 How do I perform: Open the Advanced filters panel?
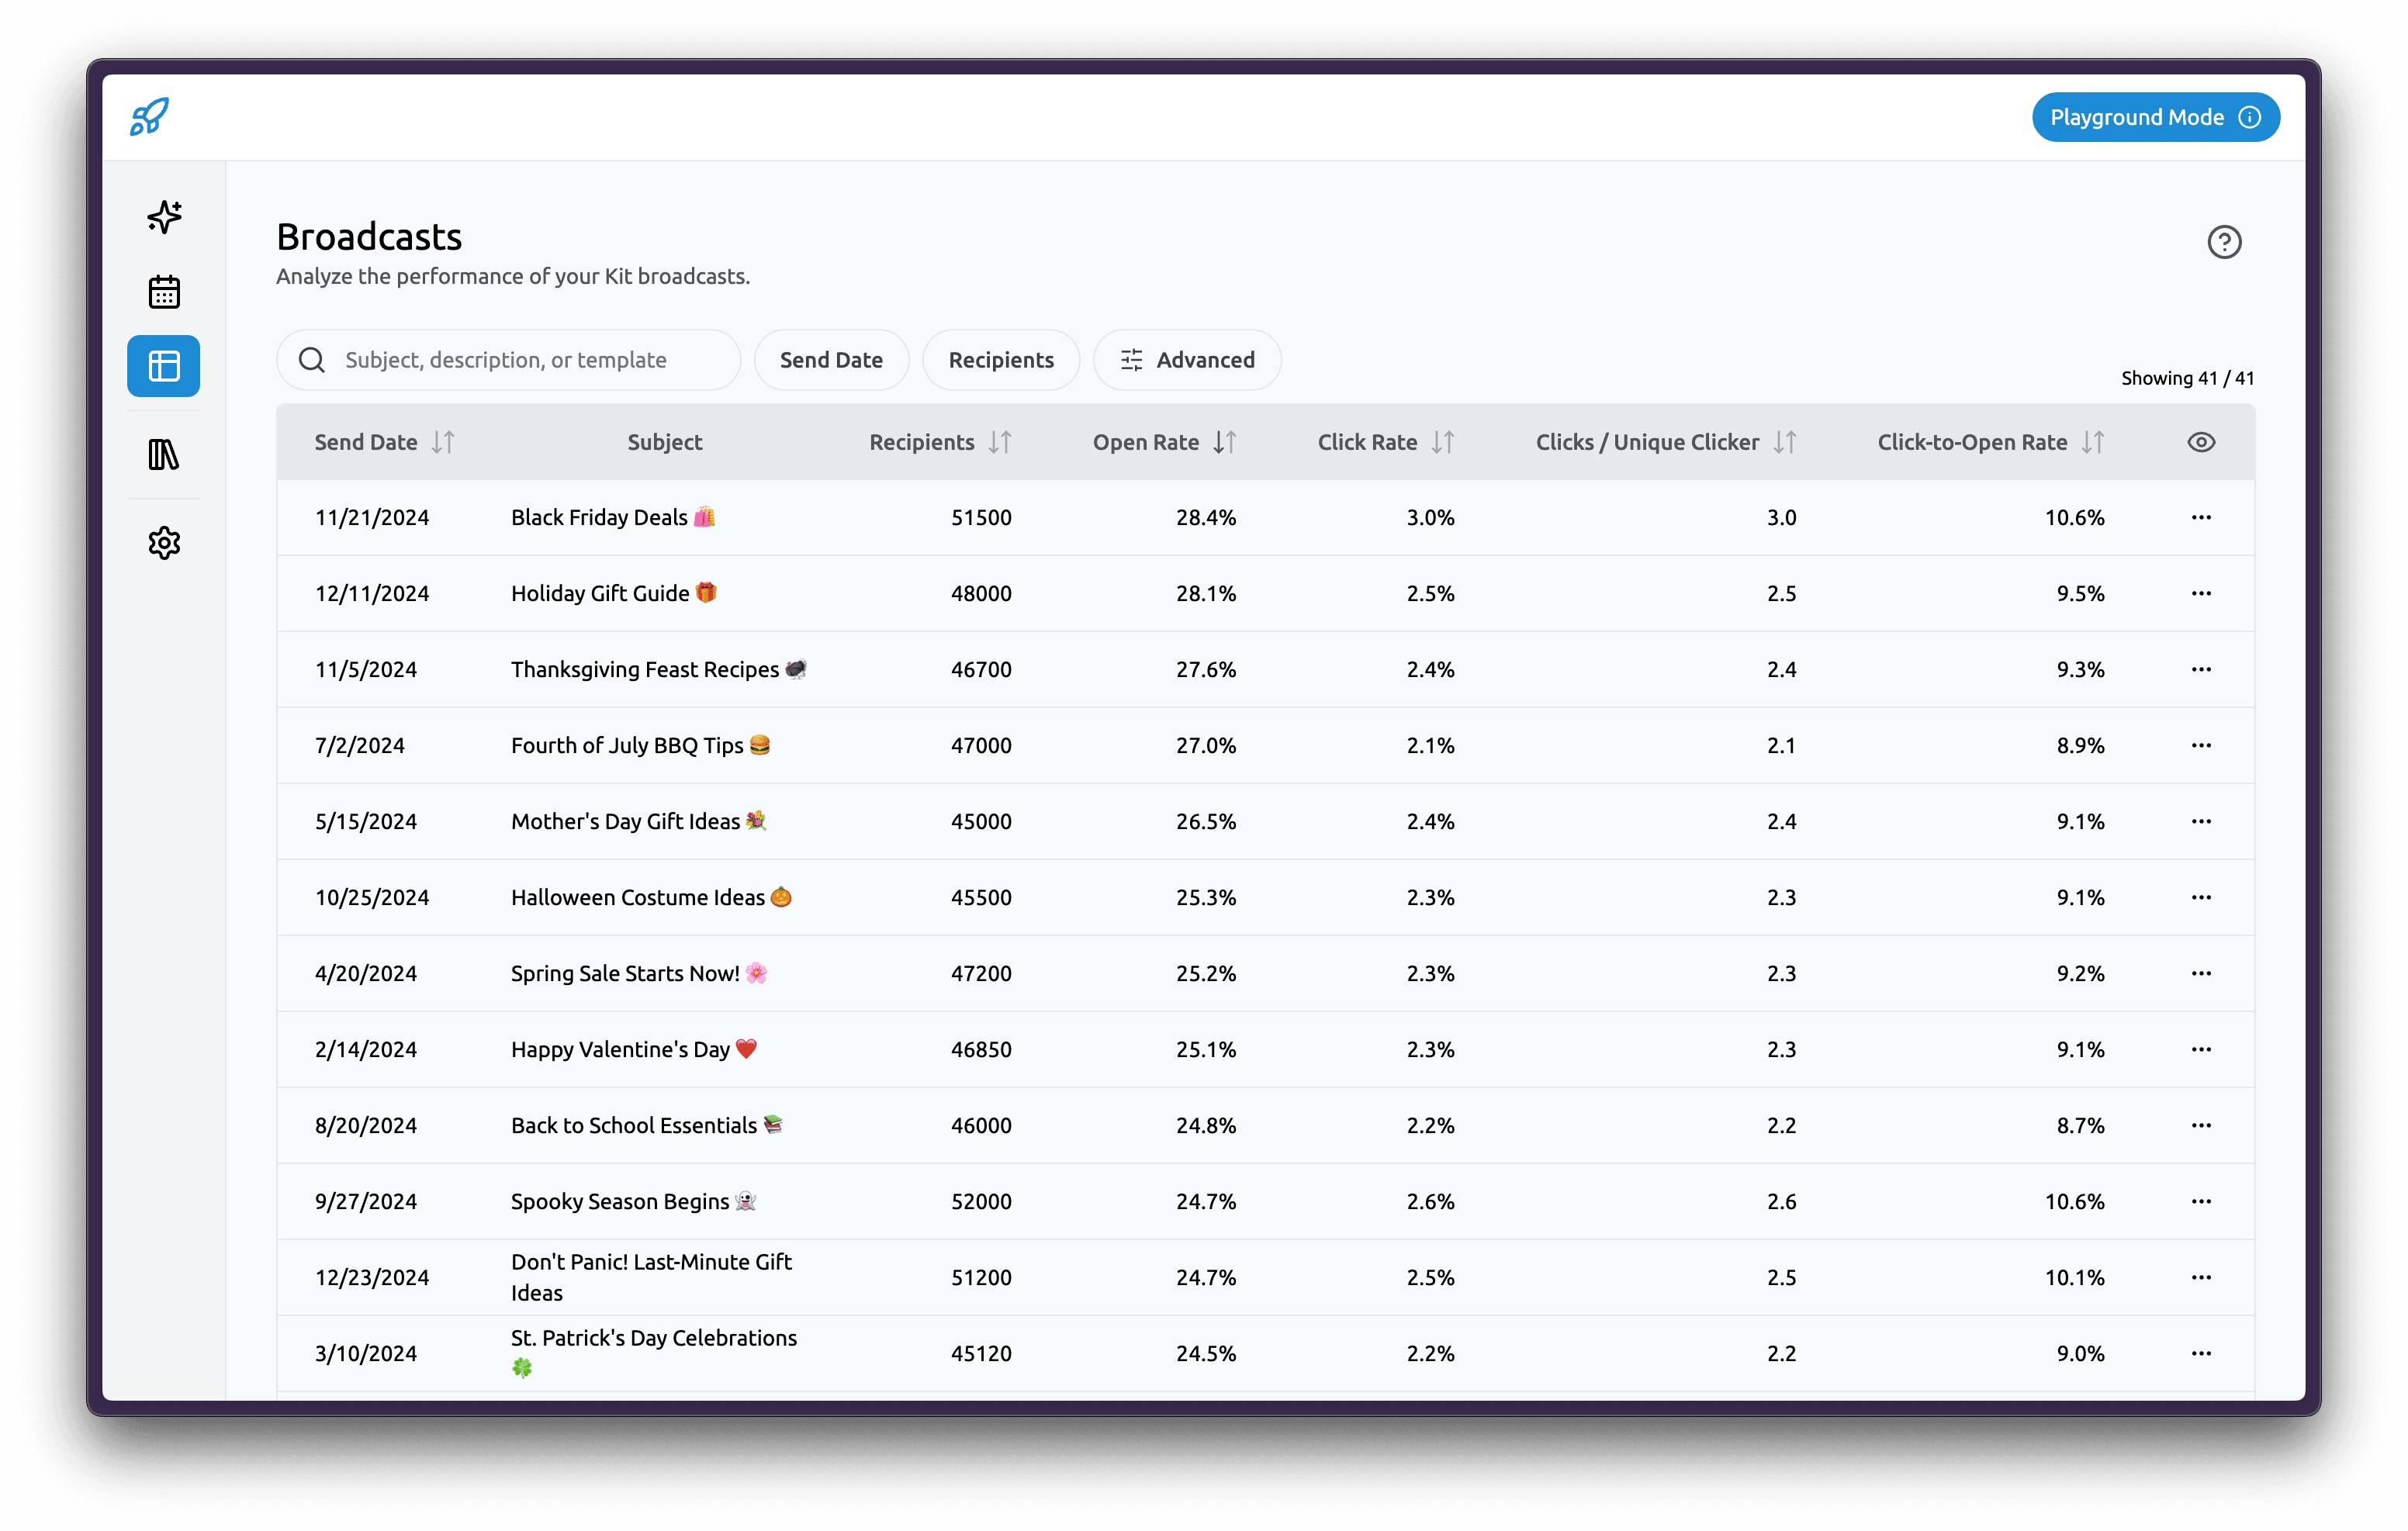[1187, 359]
